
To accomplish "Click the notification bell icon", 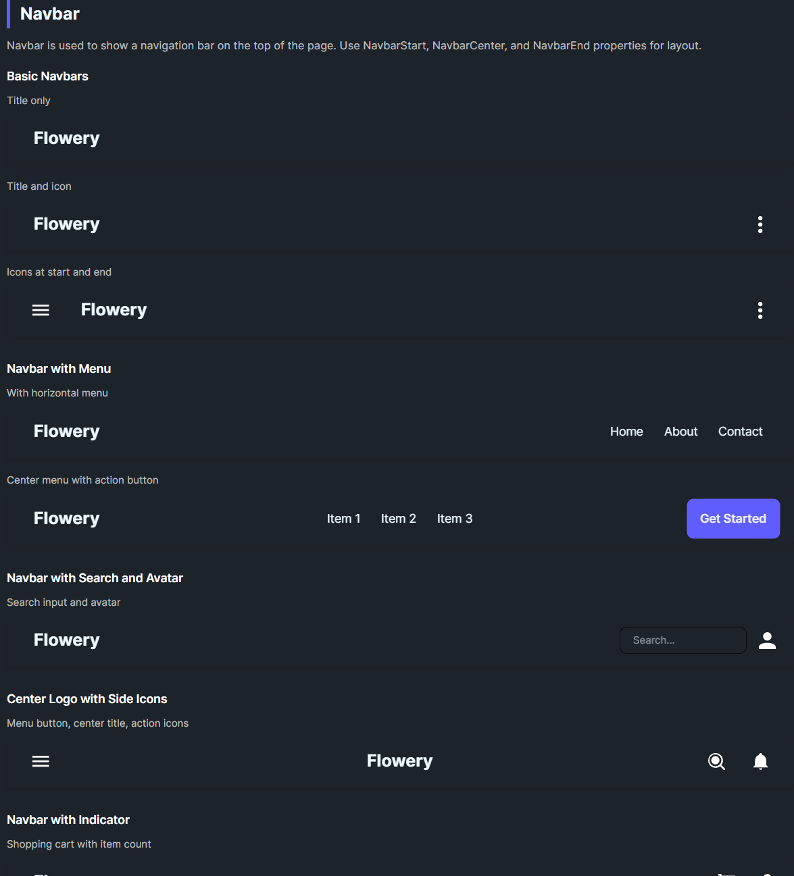I will click(x=760, y=761).
